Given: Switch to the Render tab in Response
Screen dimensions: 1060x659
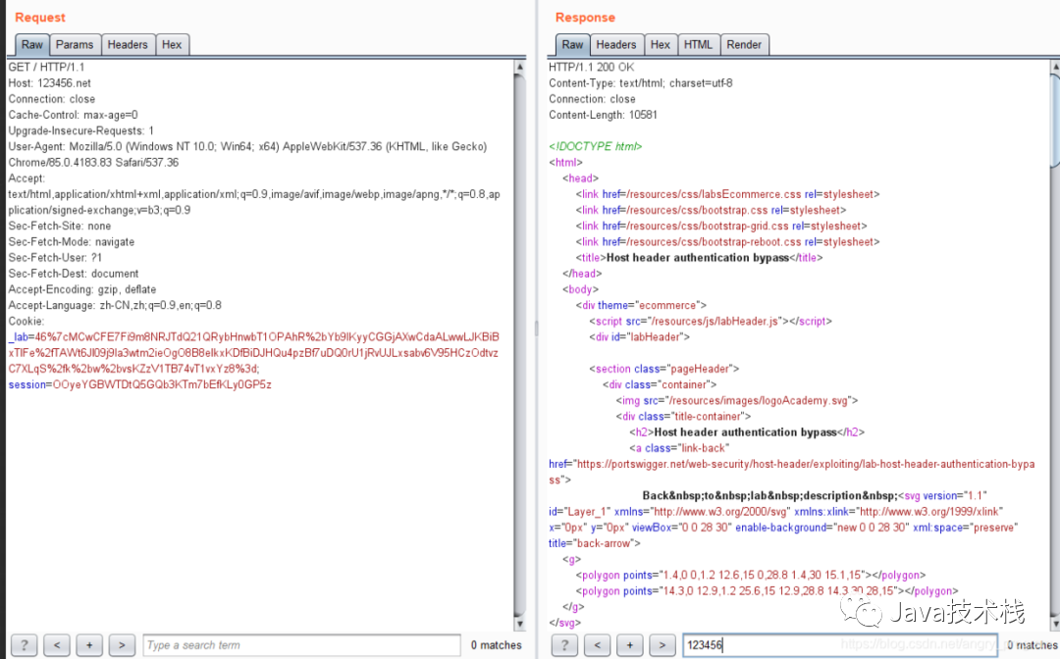Looking at the screenshot, I should 744,44.
